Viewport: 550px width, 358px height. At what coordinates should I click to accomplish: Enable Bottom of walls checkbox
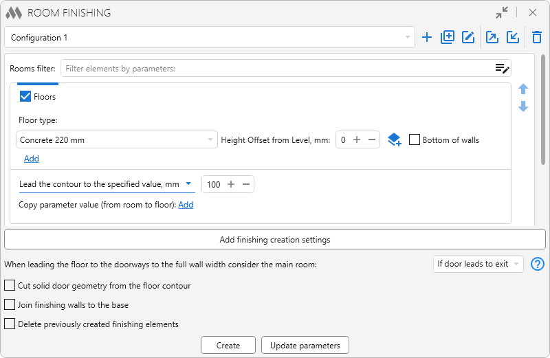(x=415, y=139)
